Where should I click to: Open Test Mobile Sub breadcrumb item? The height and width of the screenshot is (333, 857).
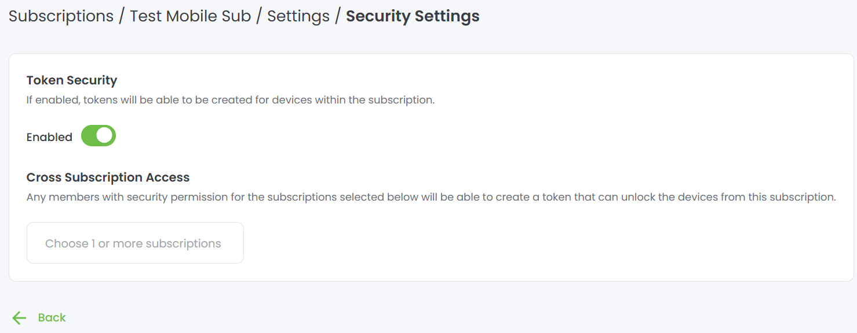click(190, 16)
